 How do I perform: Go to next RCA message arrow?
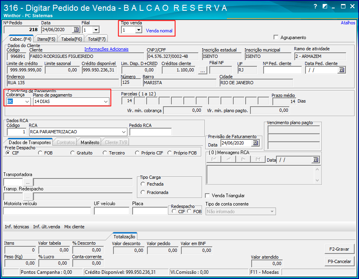pos(243,159)
